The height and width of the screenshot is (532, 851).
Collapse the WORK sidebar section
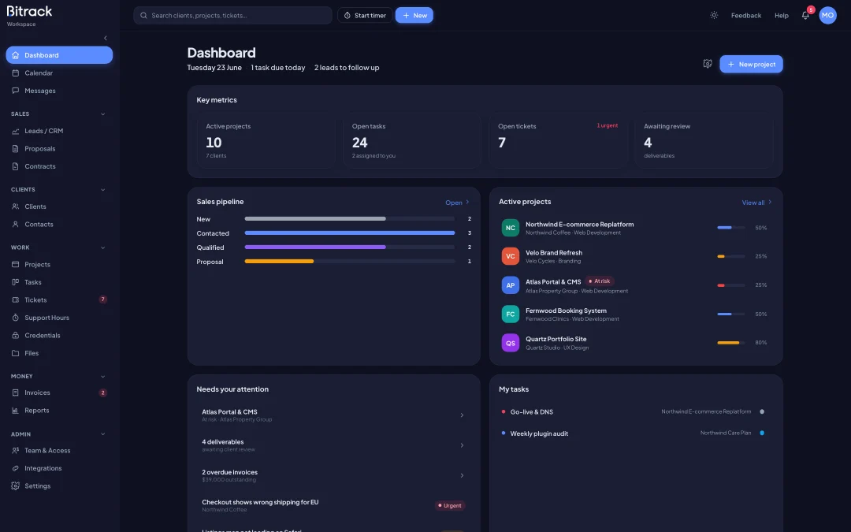pyautogui.click(x=103, y=247)
